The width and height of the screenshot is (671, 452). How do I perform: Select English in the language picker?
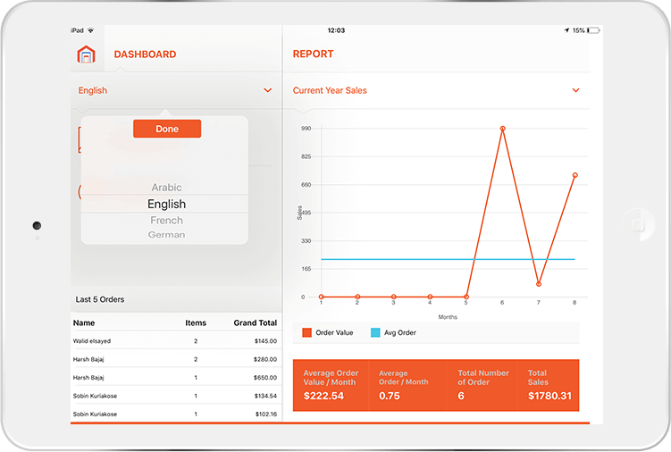166,205
